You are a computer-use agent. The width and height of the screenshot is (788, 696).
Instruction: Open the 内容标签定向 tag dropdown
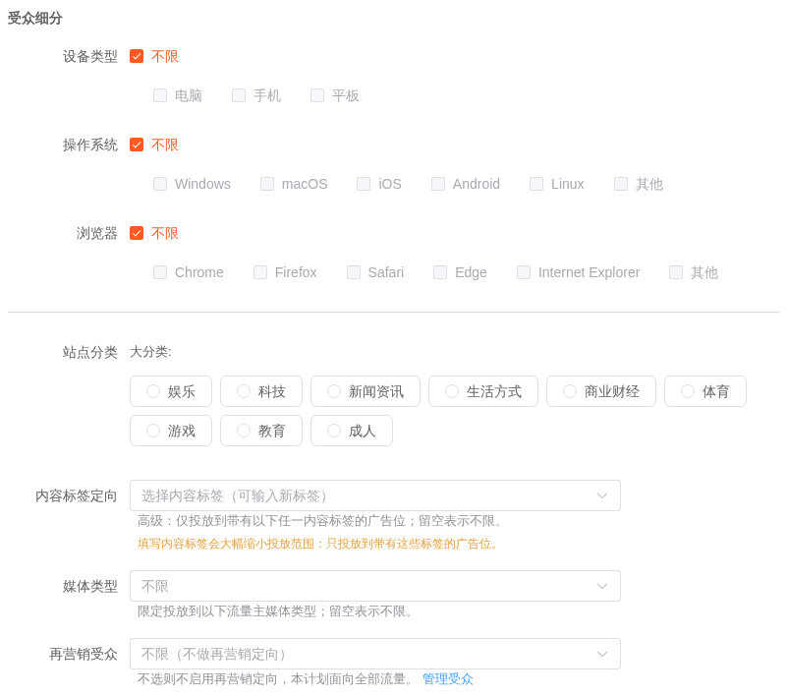coord(375,495)
